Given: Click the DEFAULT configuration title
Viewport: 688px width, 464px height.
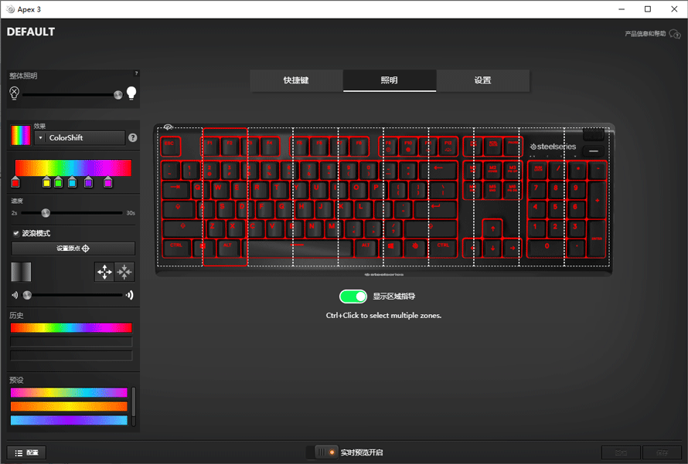Looking at the screenshot, I should [31, 32].
